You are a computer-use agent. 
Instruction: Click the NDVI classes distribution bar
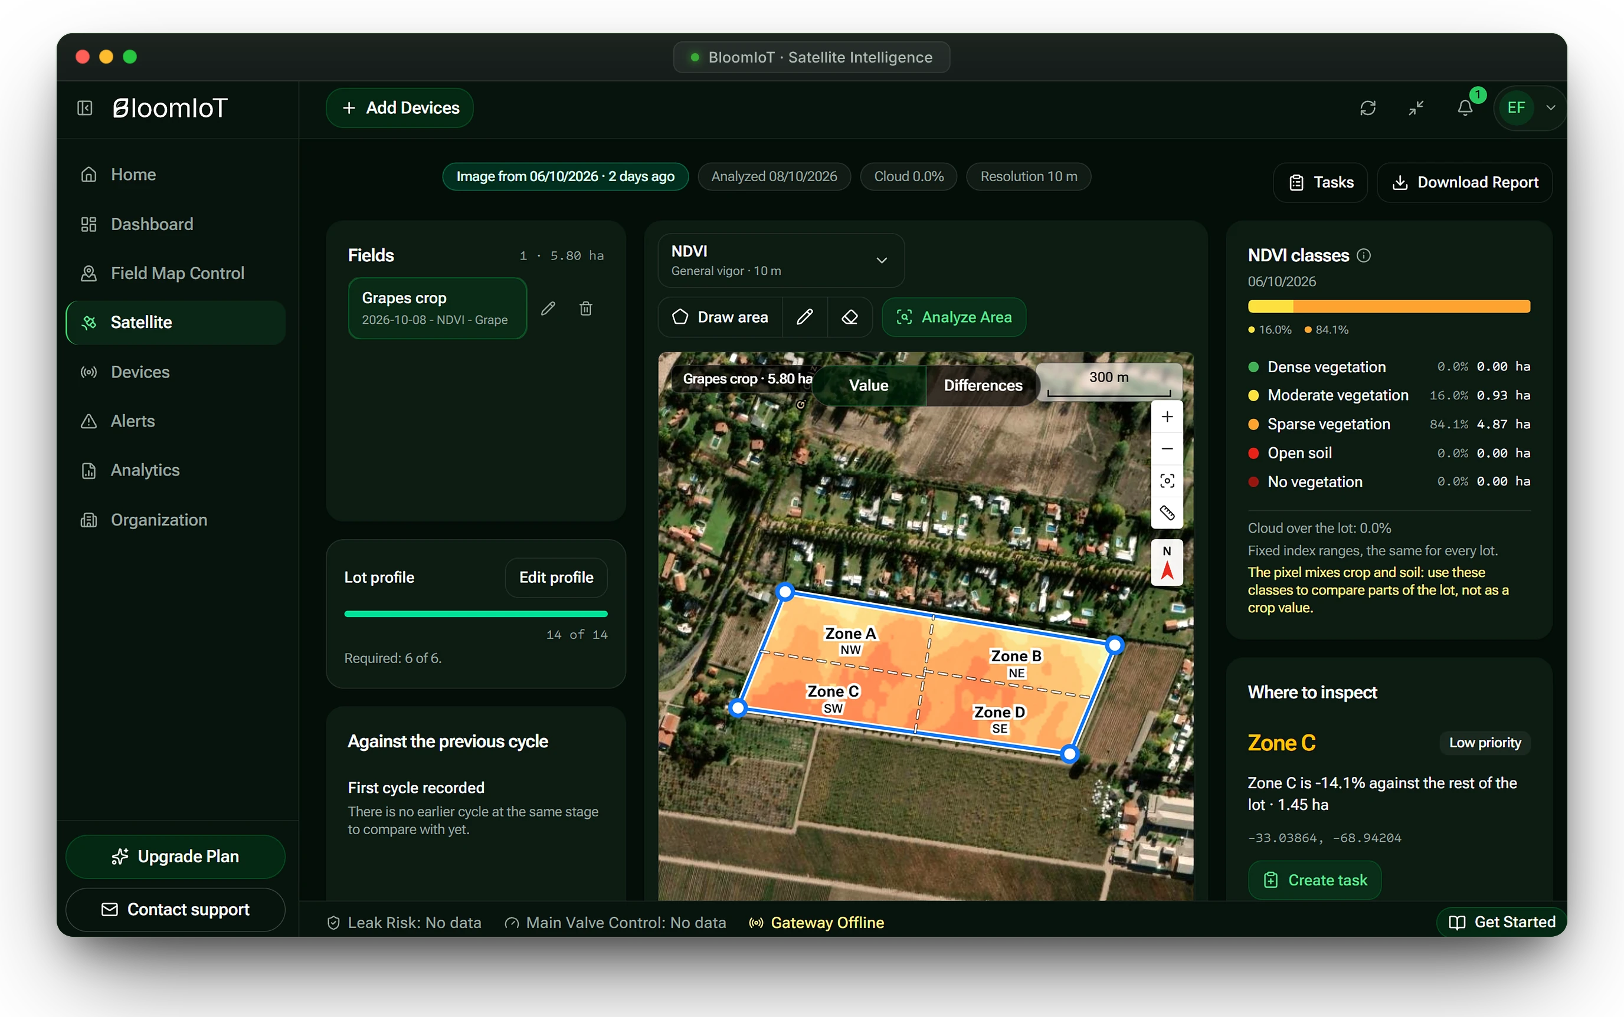1389,307
